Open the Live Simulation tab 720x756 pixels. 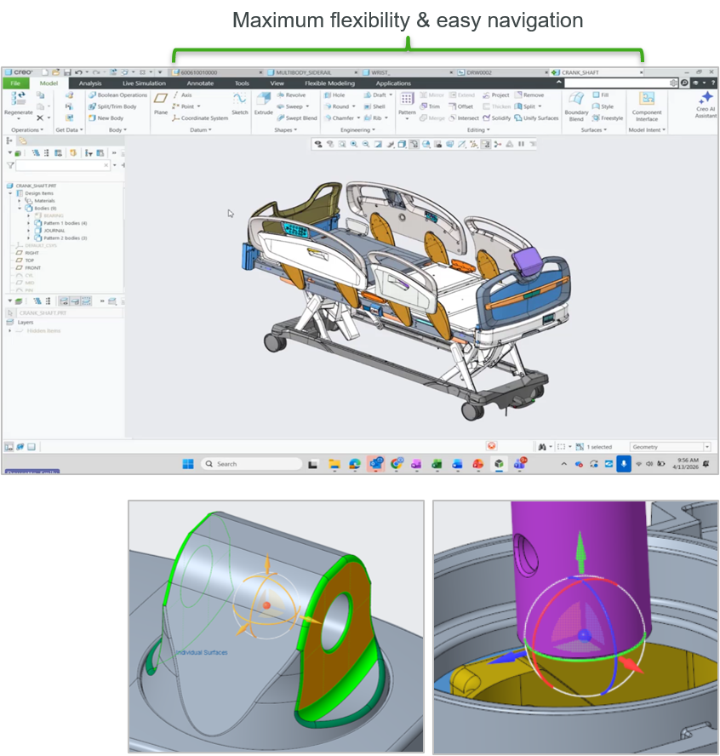click(x=144, y=83)
